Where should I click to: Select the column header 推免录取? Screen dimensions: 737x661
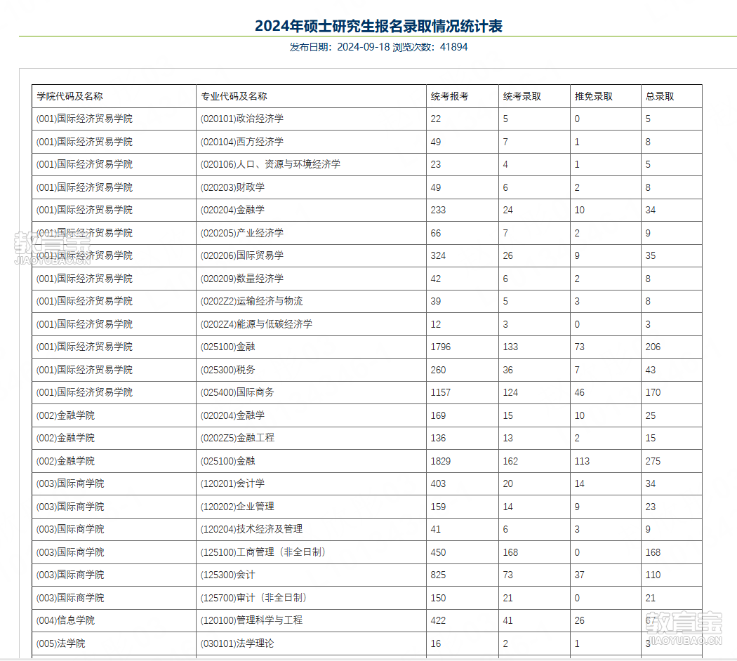coord(593,96)
